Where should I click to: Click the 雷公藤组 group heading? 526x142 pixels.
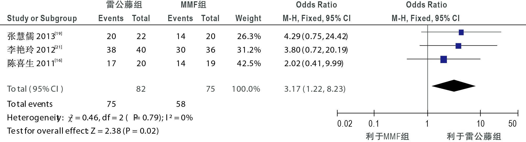pos(124,5)
